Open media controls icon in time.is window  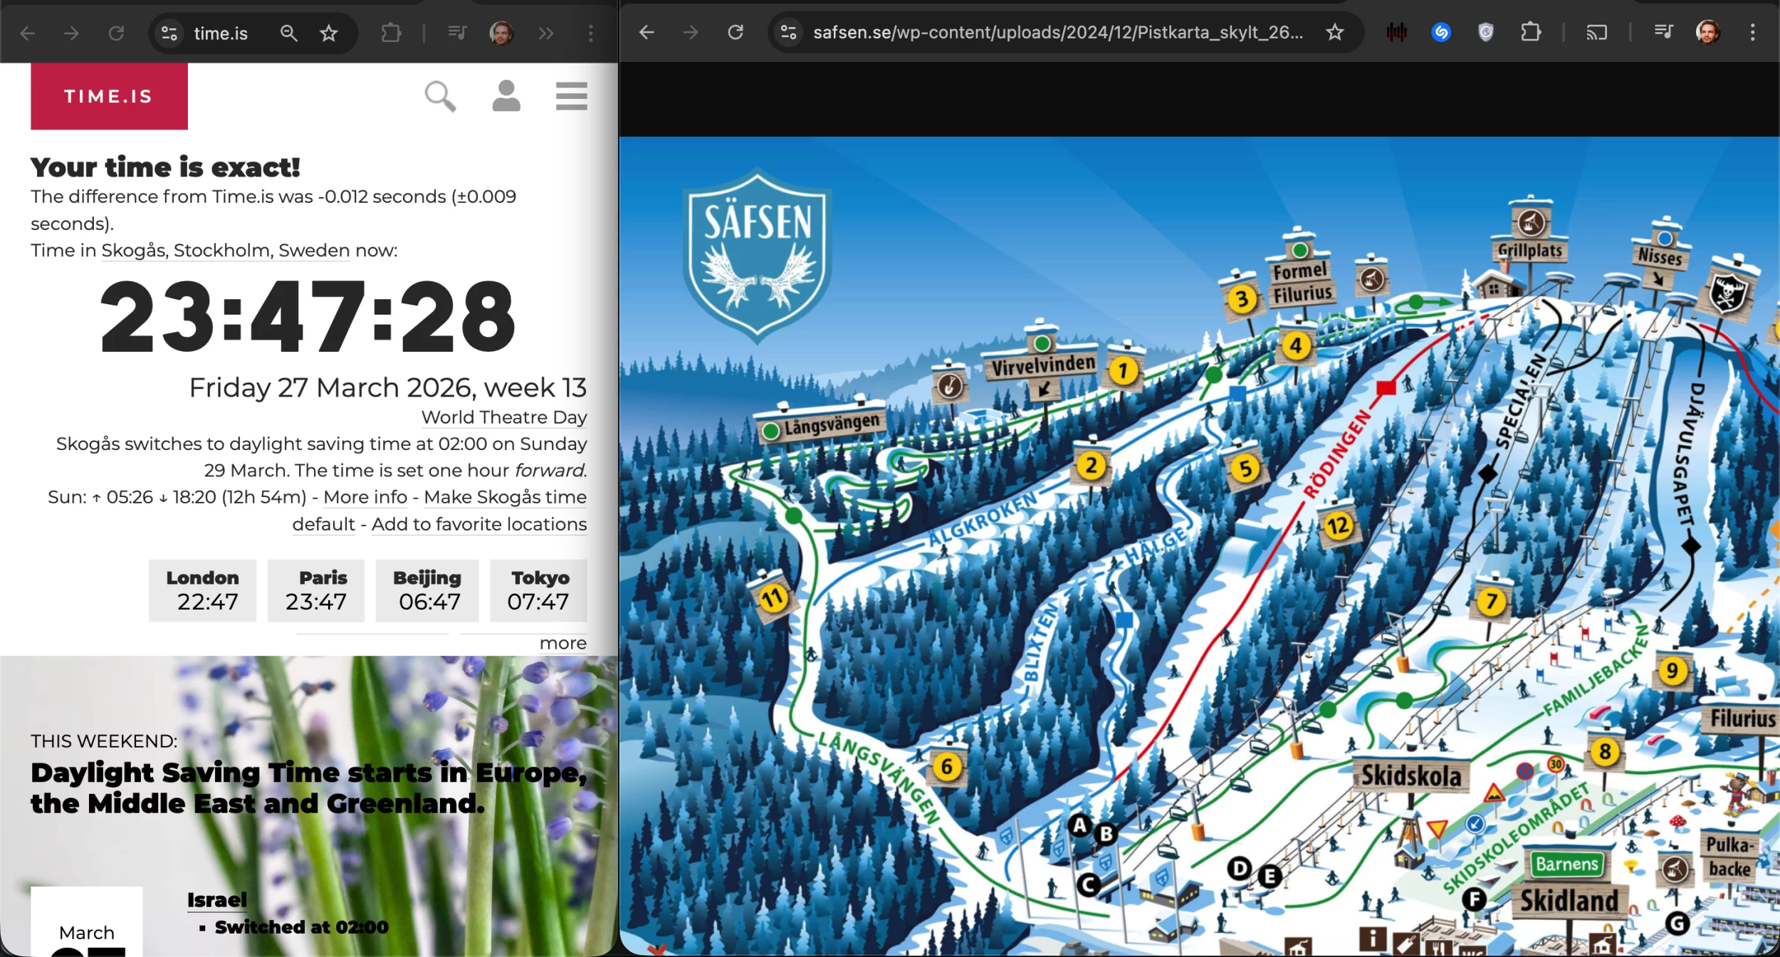click(x=457, y=33)
